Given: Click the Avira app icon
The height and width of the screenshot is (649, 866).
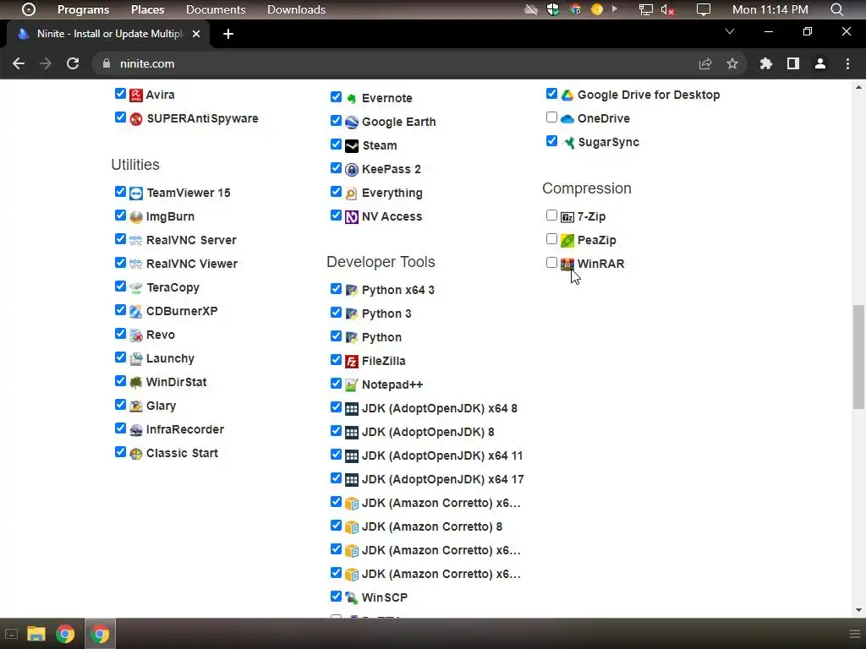Looking at the screenshot, I should coord(136,95).
